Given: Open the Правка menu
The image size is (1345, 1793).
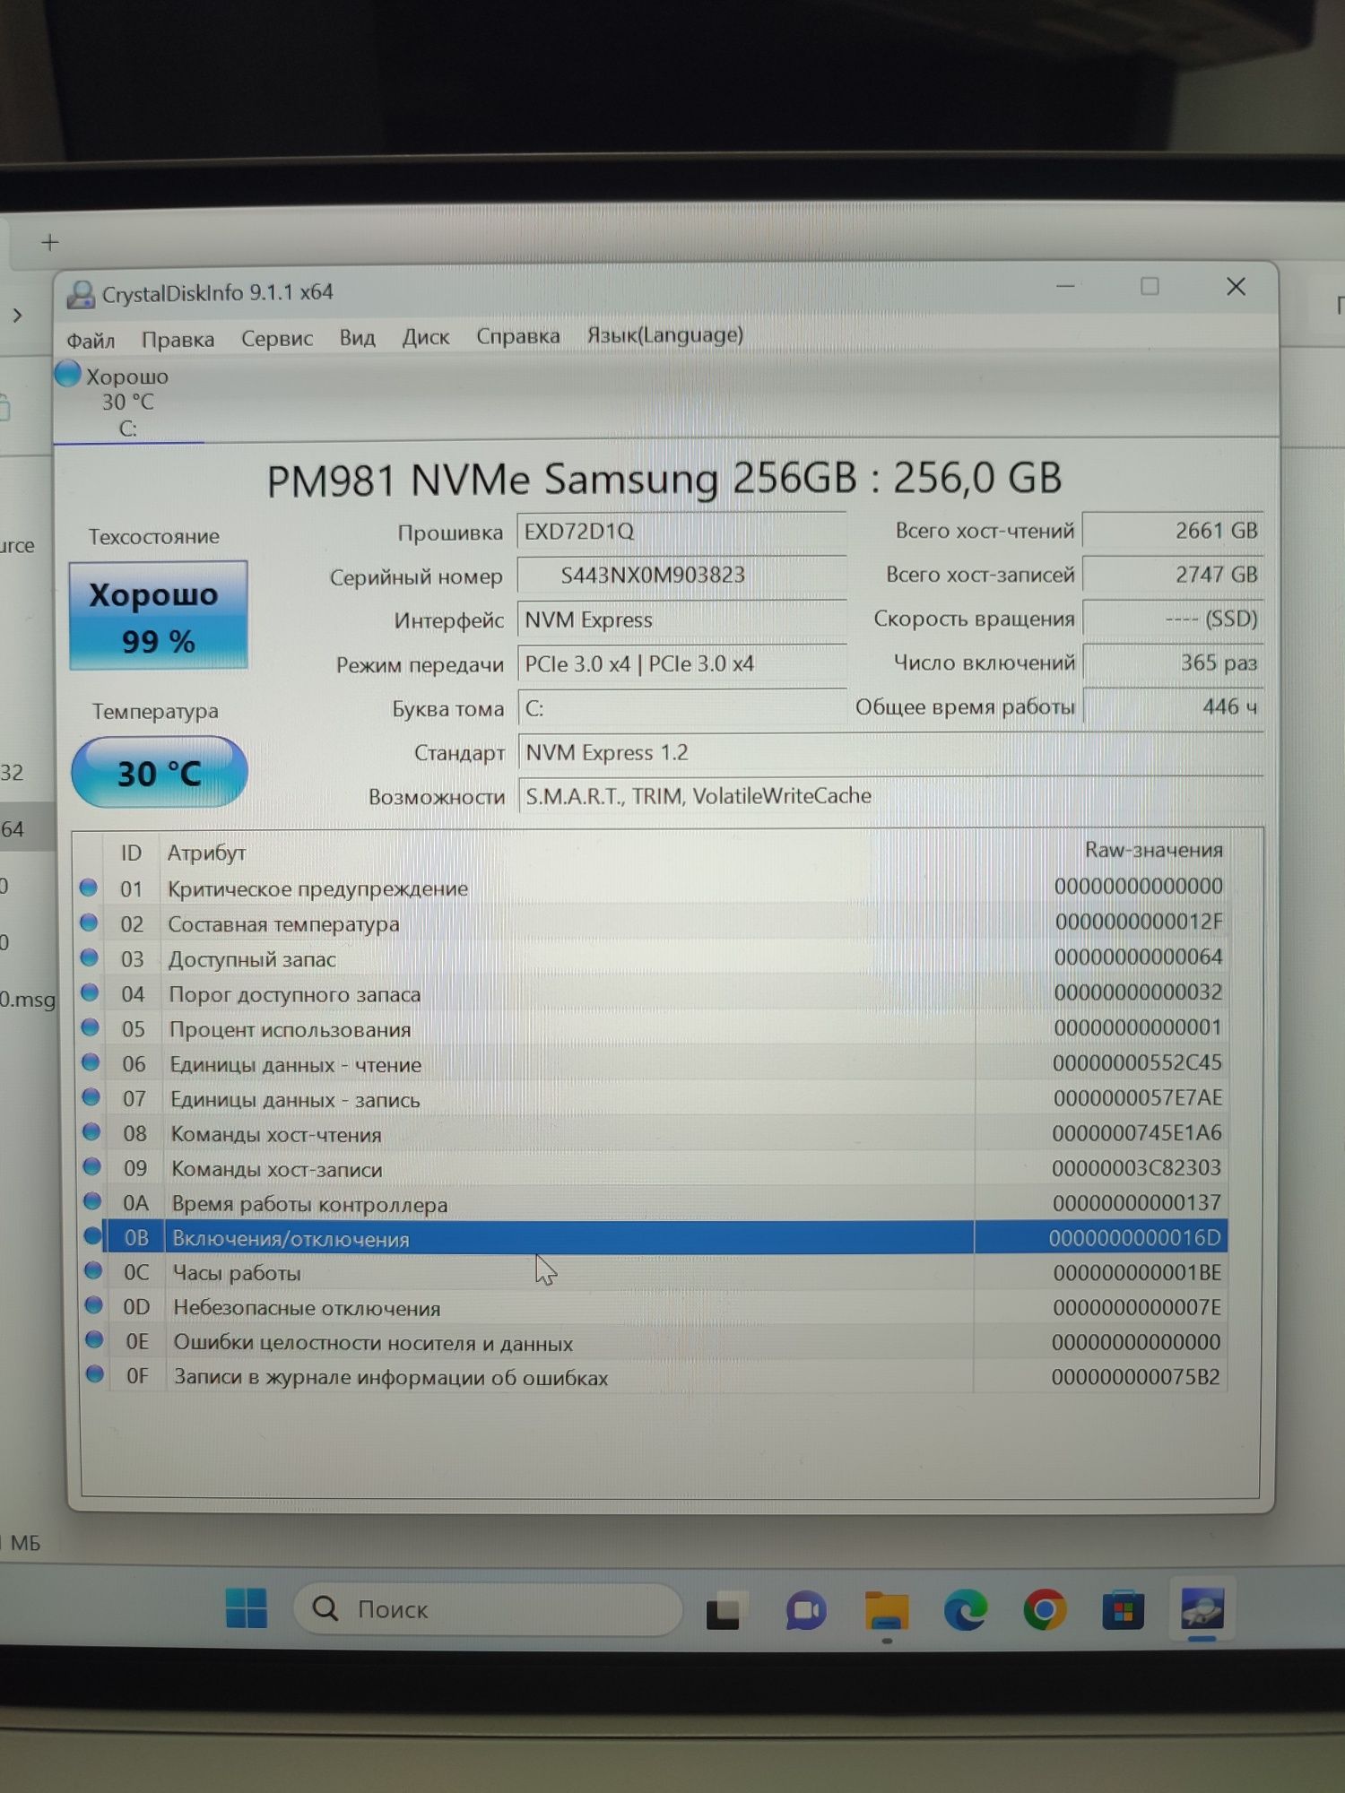Looking at the screenshot, I should (x=178, y=340).
